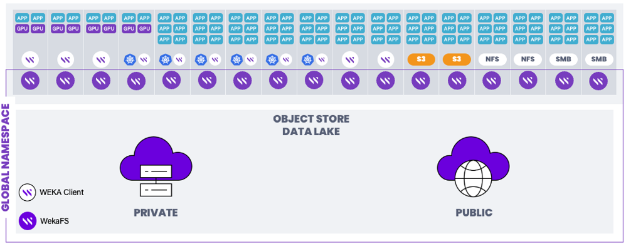Image resolution: width=626 pixels, height=244 pixels.
Task: Click the second NFS protocol badge
Action: click(x=528, y=59)
